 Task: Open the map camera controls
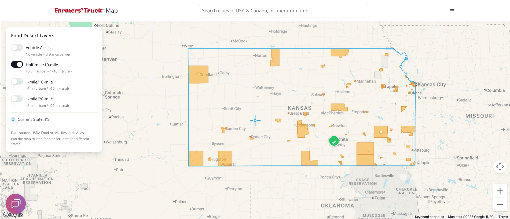[x=500, y=167]
